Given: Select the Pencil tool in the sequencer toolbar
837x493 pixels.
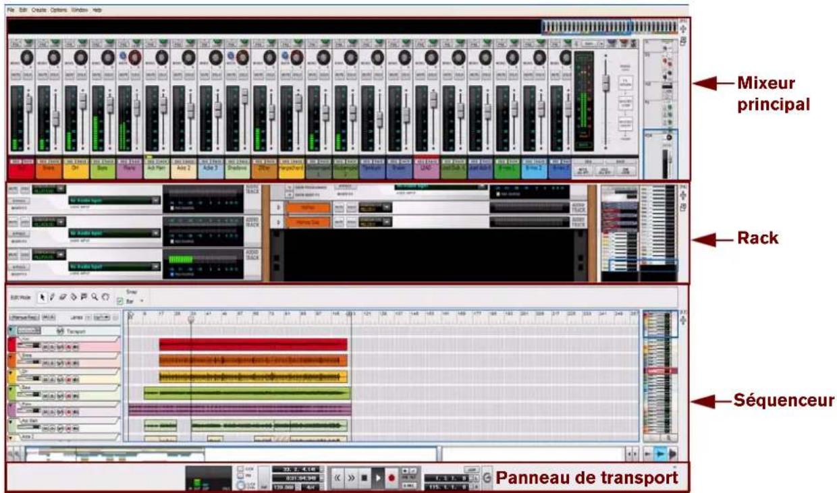Looking at the screenshot, I should [x=52, y=296].
